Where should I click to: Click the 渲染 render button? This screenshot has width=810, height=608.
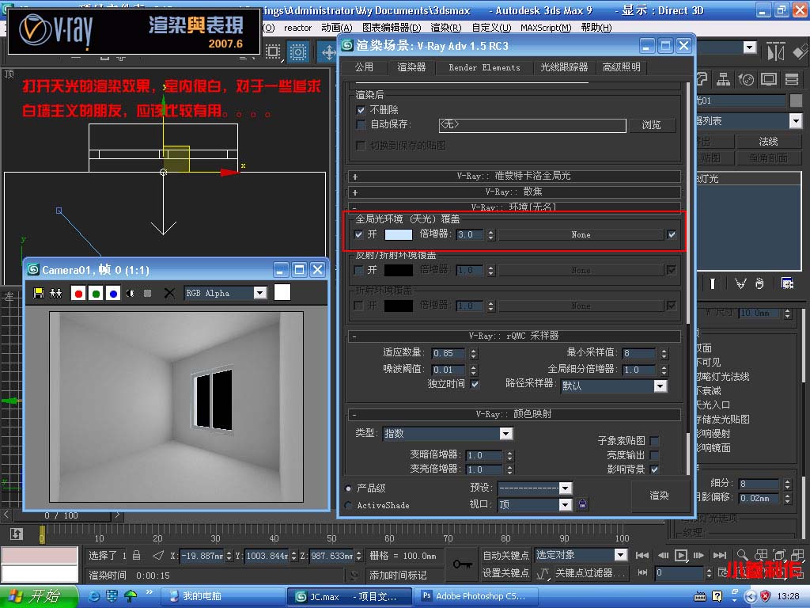pos(659,495)
